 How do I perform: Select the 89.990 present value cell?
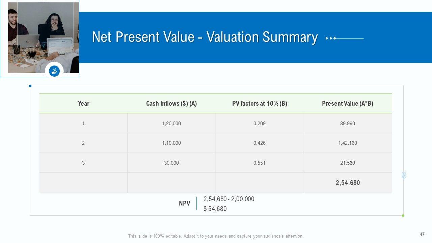[348, 124]
